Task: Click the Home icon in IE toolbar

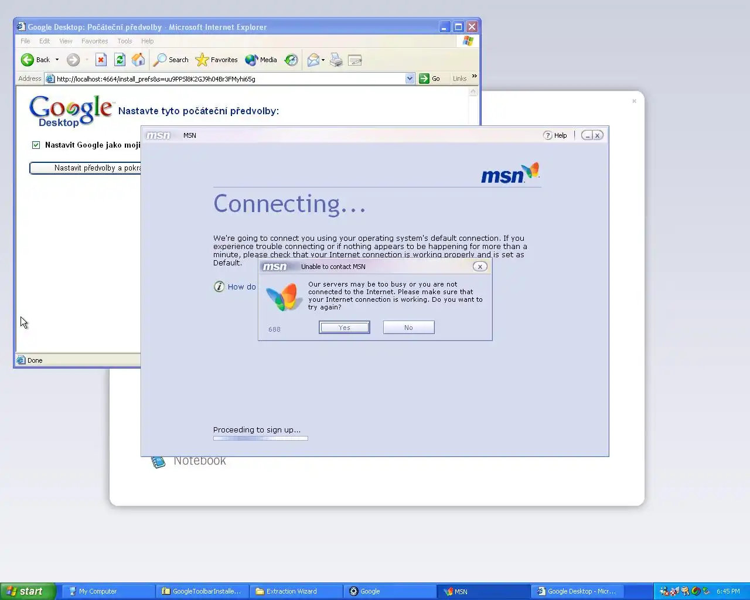Action: 138,60
